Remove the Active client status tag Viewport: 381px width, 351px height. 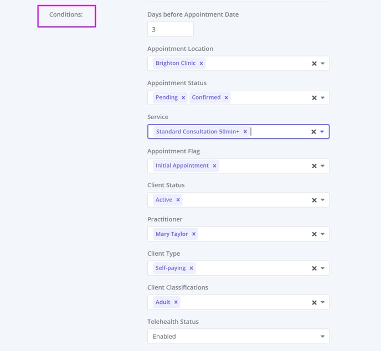pos(178,200)
